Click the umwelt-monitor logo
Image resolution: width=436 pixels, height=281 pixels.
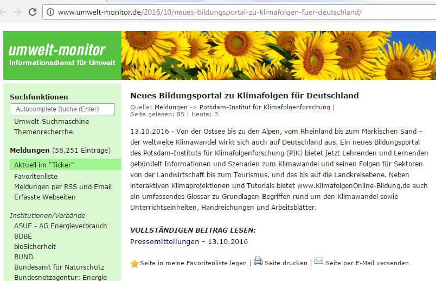coord(57,51)
